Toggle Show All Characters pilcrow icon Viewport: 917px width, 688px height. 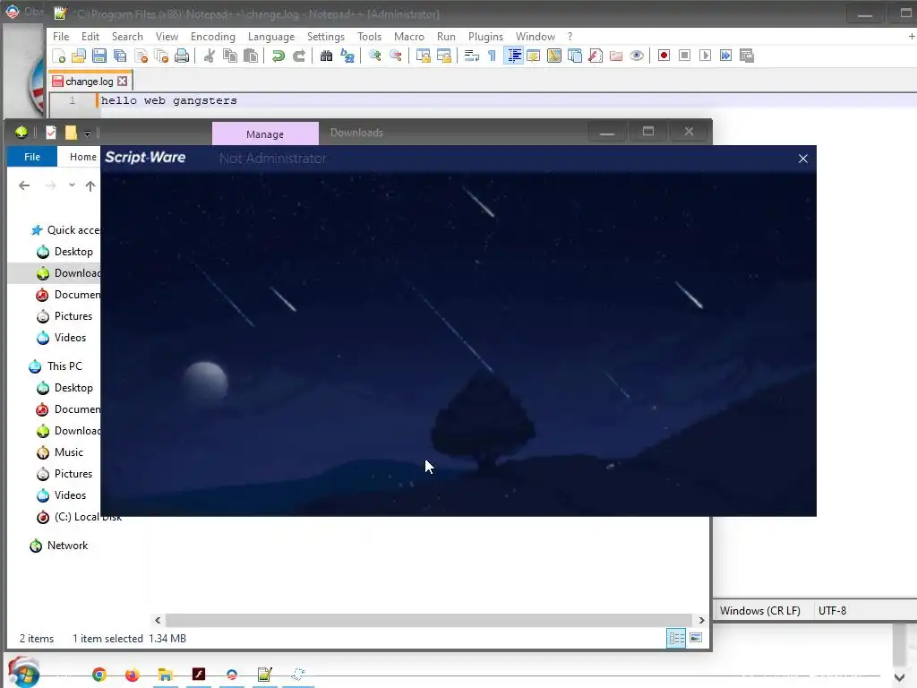coord(492,56)
